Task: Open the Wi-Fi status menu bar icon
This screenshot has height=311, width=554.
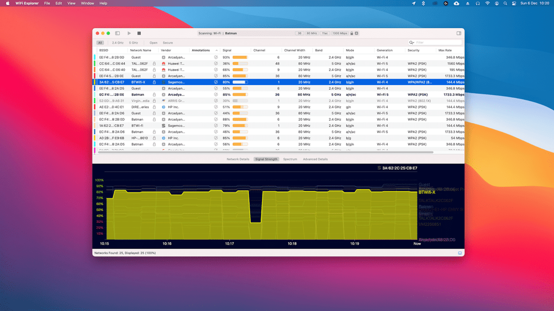Action: click(x=487, y=3)
